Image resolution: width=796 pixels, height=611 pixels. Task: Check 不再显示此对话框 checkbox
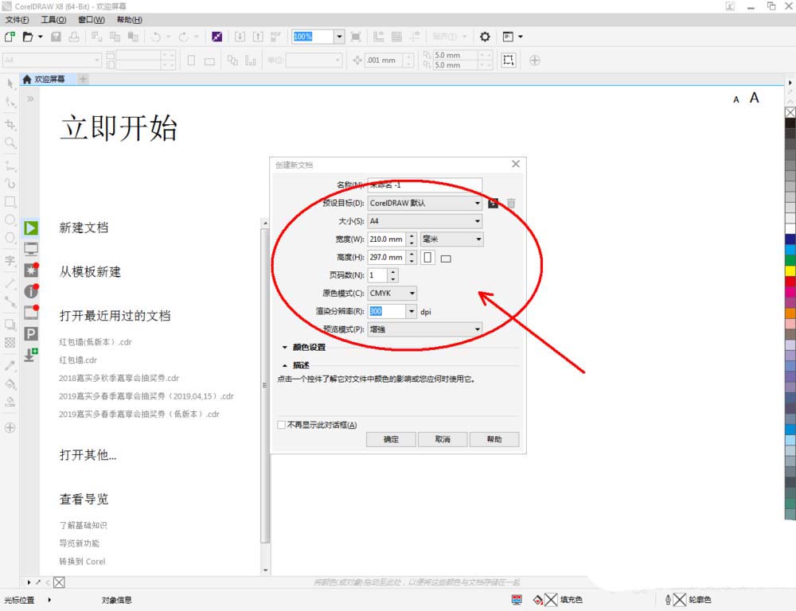[x=281, y=425]
